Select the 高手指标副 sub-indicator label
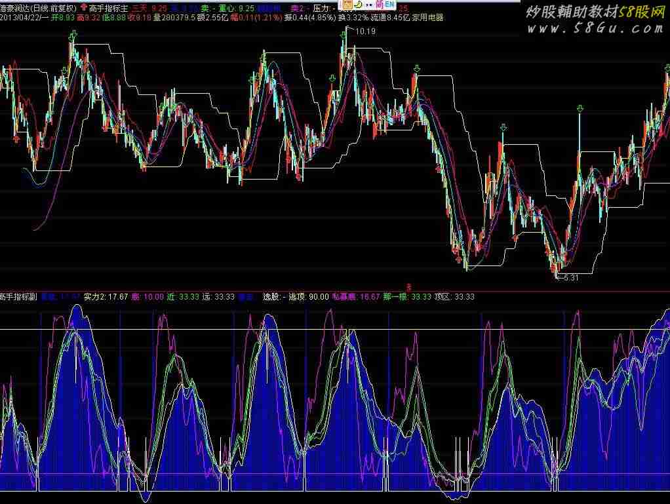 tap(18, 296)
